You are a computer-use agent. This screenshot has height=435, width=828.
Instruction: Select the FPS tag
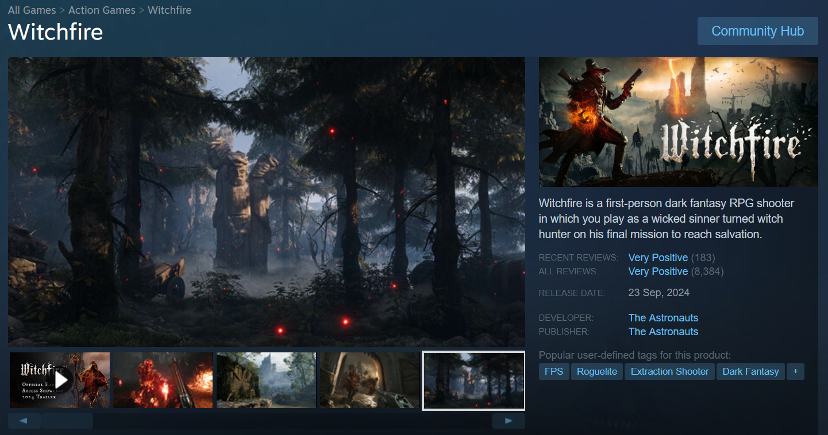[x=554, y=371]
